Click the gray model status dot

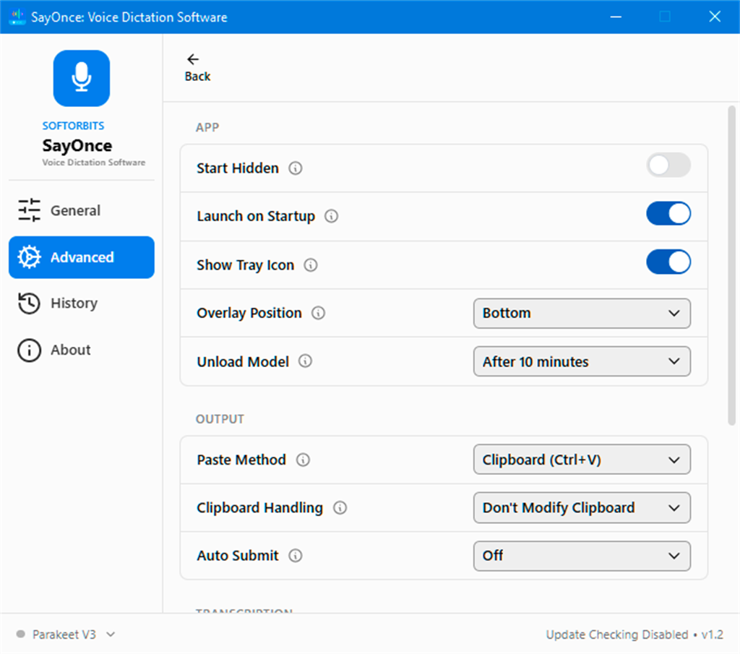click(x=21, y=634)
